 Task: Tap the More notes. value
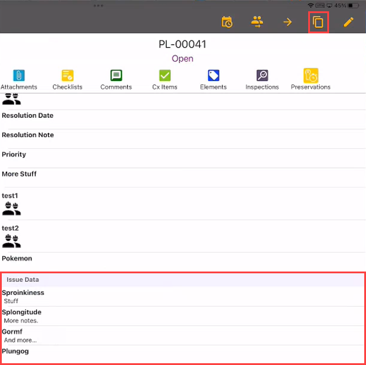[x=21, y=321]
